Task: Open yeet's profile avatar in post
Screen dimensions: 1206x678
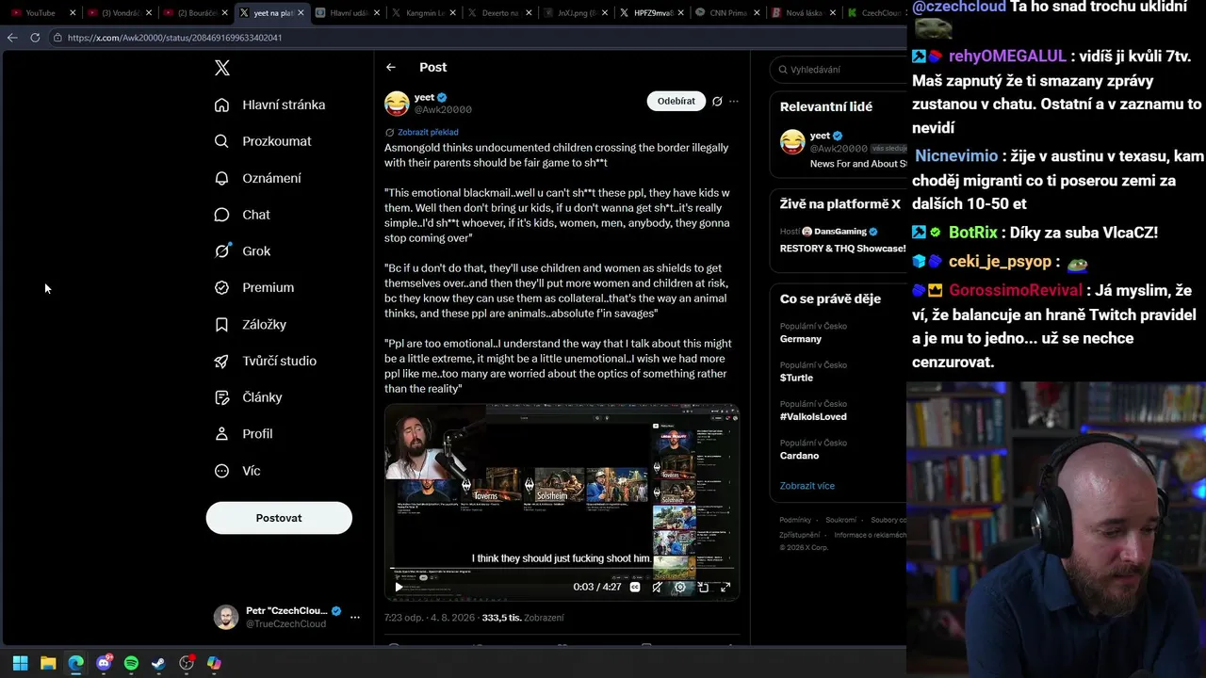Action: point(397,103)
